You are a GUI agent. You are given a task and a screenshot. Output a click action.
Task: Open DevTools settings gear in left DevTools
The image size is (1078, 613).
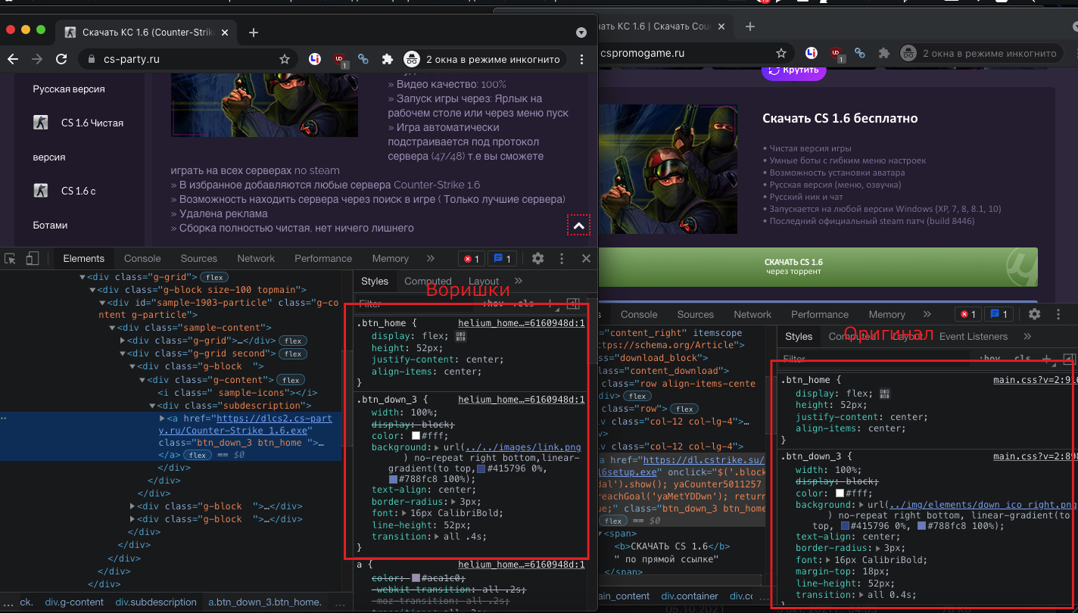point(538,259)
